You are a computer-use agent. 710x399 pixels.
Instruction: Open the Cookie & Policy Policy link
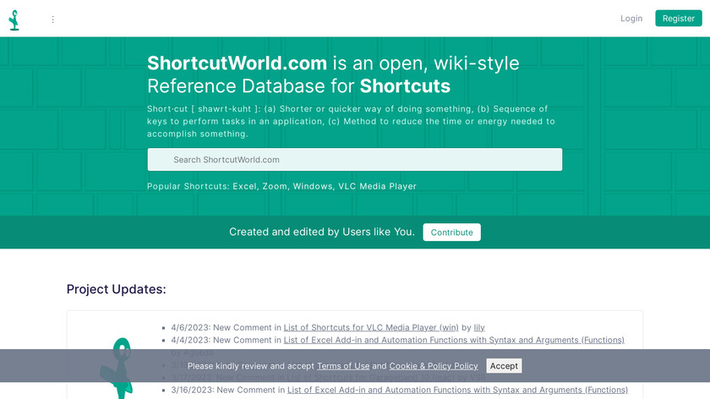coord(434,366)
